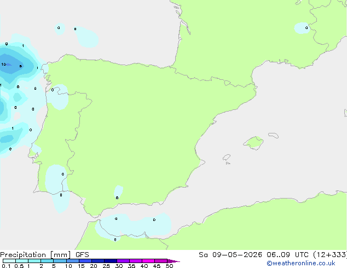Screen dimensions: 347x268
Task: Click the '40' legend scale label
Action: [x=144, y=266]
